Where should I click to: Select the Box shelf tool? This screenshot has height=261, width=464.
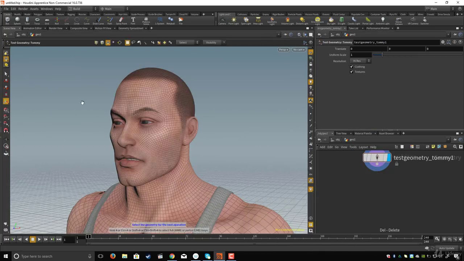pyautogui.click(x=7, y=21)
